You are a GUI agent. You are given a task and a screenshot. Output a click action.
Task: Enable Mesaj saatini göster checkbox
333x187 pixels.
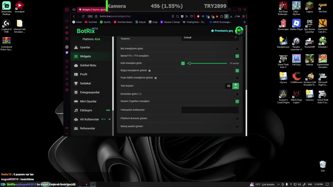coord(237,126)
